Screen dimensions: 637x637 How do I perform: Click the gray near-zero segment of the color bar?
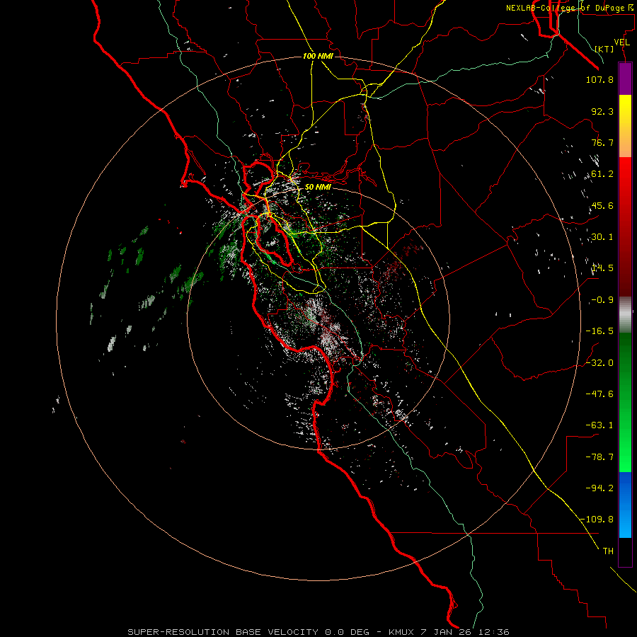pos(625,314)
